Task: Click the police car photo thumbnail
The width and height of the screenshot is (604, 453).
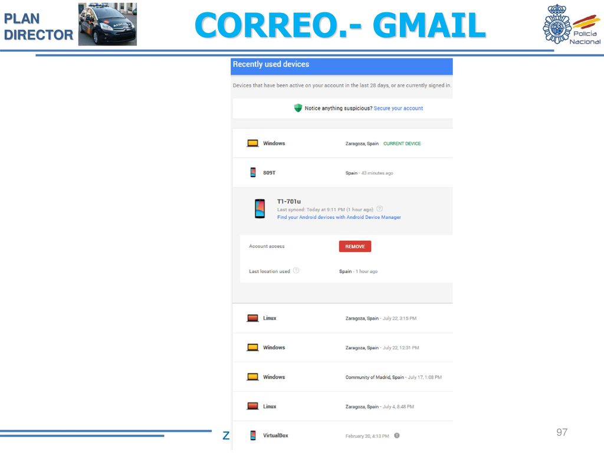Action: (x=107, y=24)
